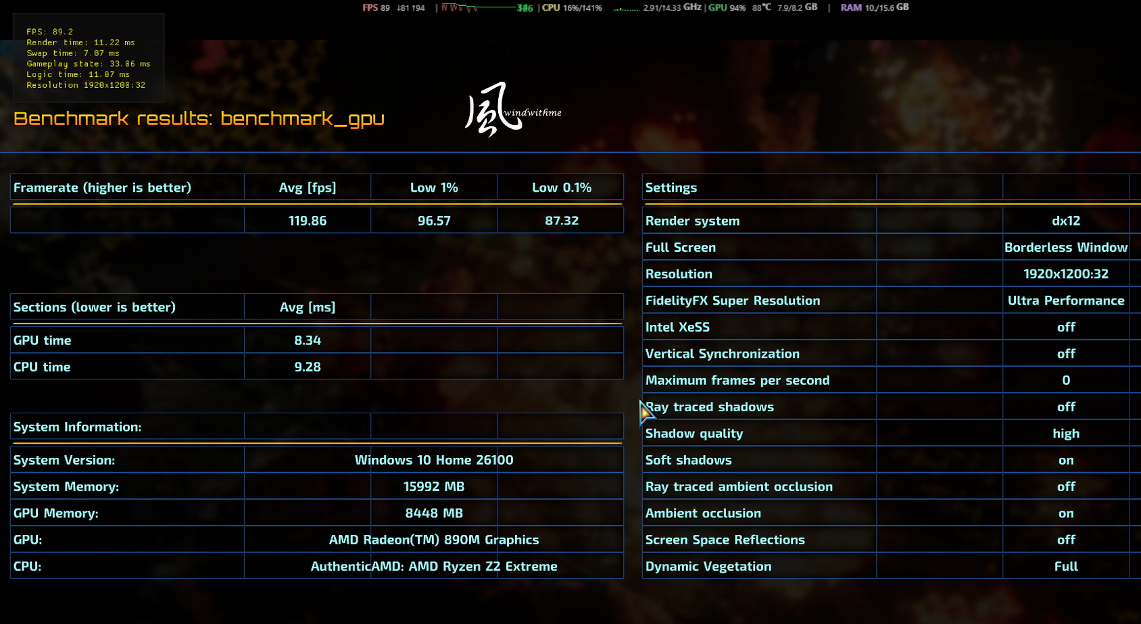Select the 'Borderless Window' value

(1066, 247)
